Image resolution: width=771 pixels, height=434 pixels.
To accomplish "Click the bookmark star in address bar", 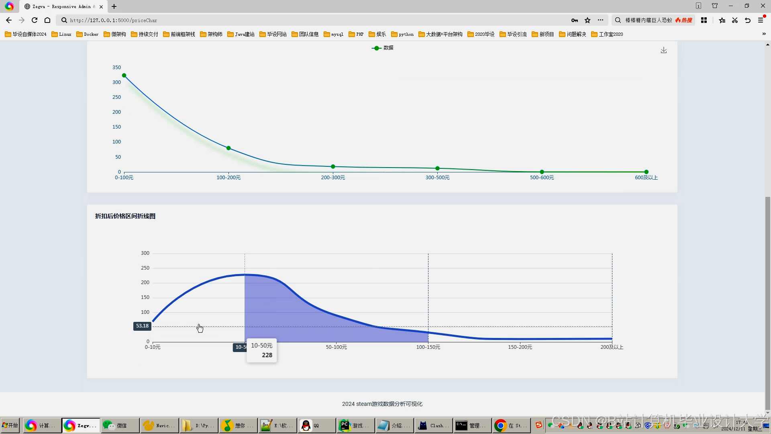I will (587, 20).
